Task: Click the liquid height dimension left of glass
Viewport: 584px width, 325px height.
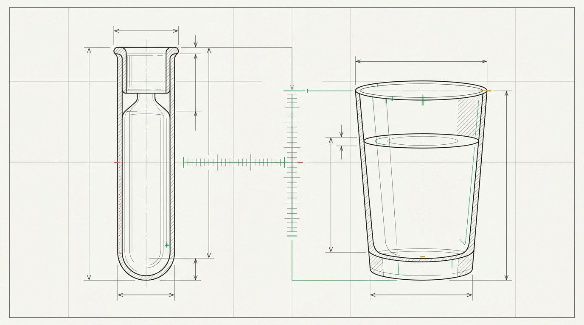Action: pyautogui.click(x=331, y=195)
